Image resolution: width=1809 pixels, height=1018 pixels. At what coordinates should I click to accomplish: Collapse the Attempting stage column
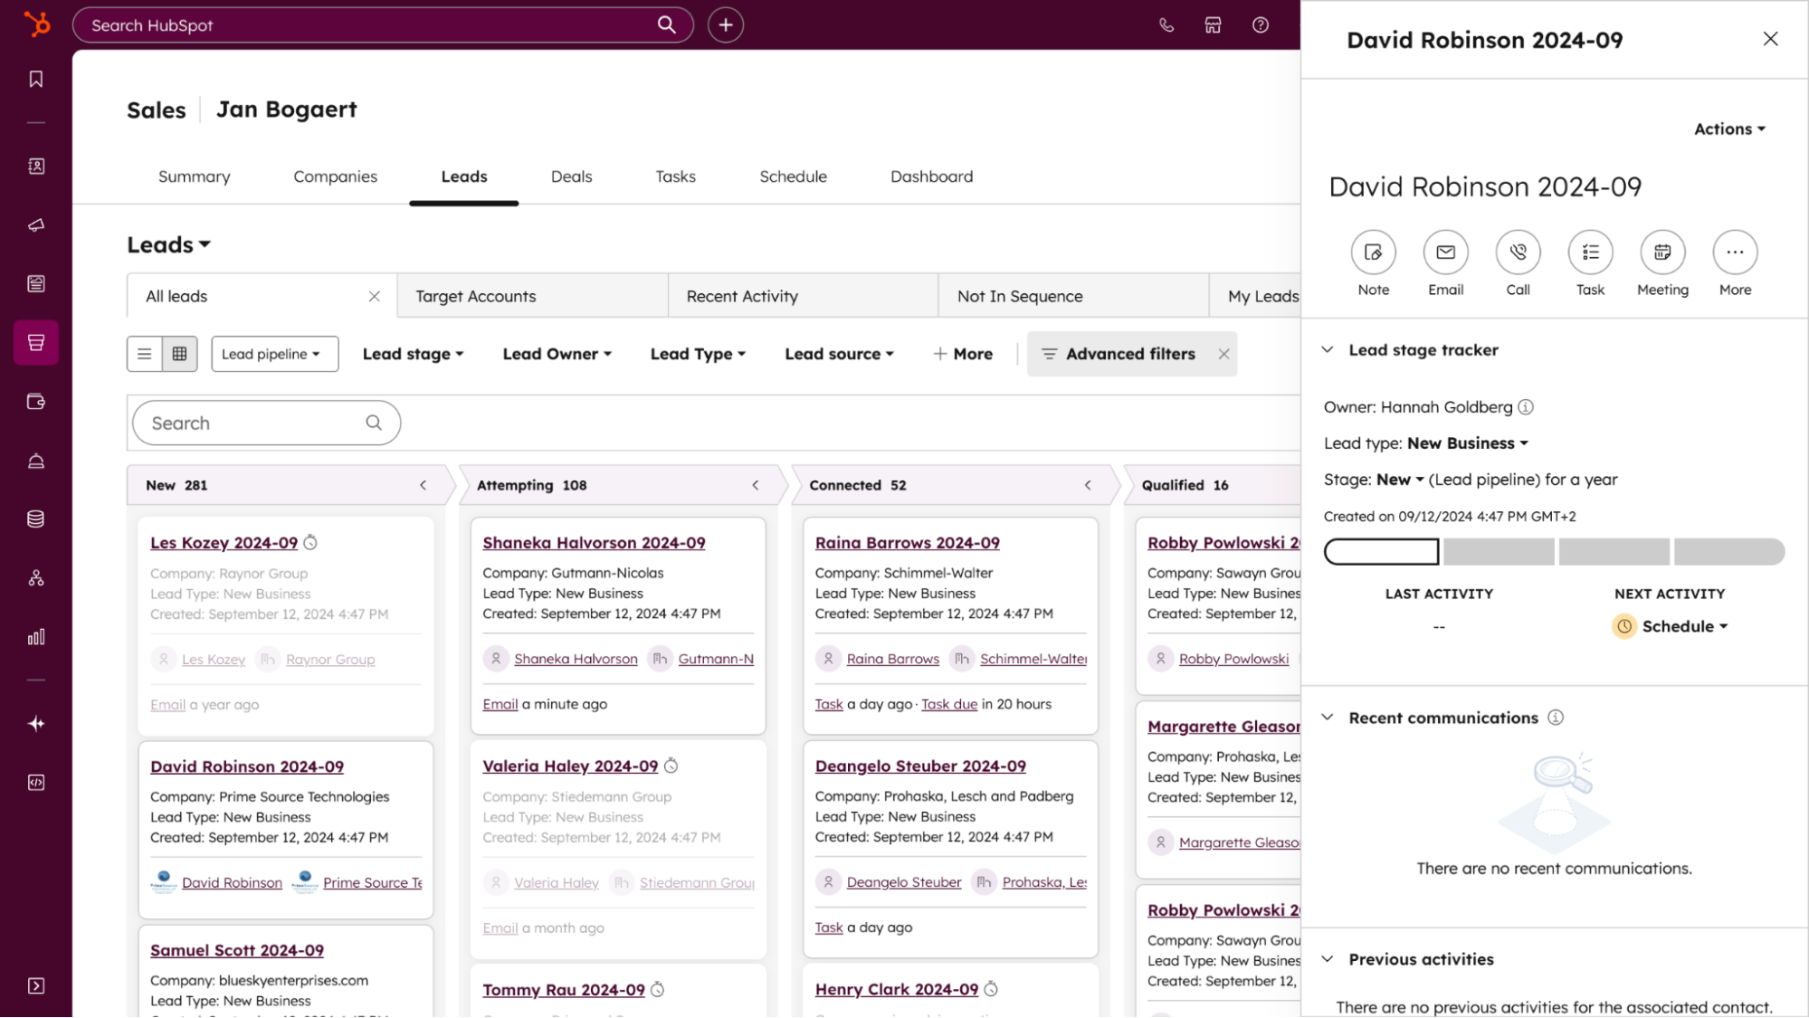tap(756, 486)
